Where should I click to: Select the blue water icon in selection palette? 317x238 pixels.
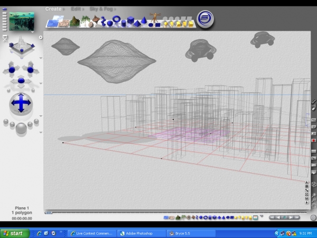(166, 217)
